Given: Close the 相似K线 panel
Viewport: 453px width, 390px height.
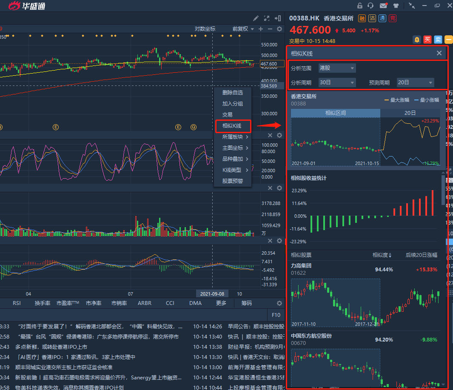Looking at the screenshot, I should (439, 53).
